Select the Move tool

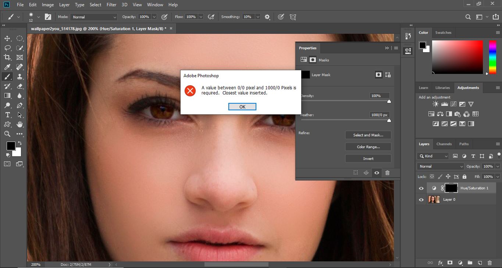pyautogui.click(x=7, y=39)
